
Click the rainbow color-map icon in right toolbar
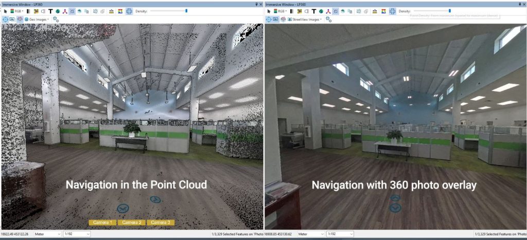pos(383,11)
